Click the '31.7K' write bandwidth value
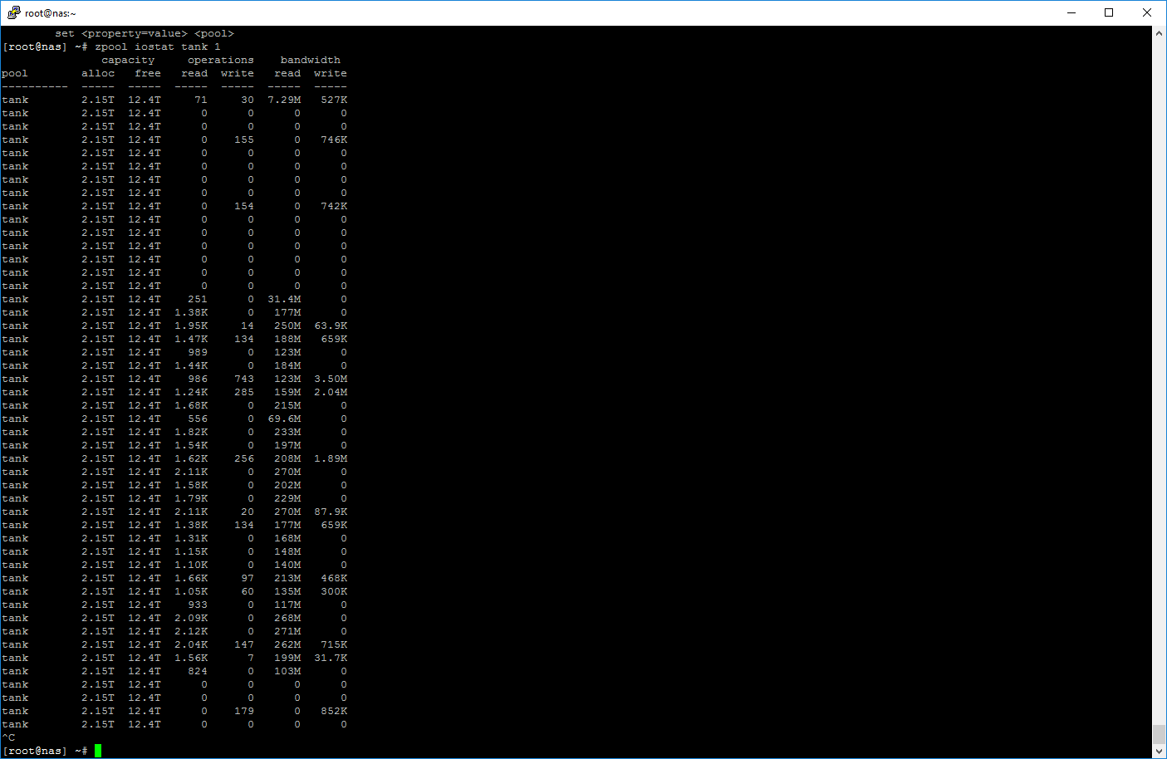Screen dimensions: 1167x759 331,658
